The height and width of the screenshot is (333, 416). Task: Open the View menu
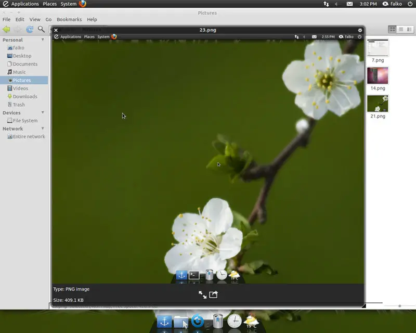(x=35, y=19)
